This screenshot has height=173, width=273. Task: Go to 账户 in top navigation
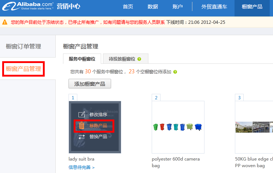(x=177, y=7)
